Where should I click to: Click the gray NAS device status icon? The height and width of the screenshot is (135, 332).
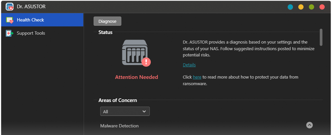coord(134,52)
